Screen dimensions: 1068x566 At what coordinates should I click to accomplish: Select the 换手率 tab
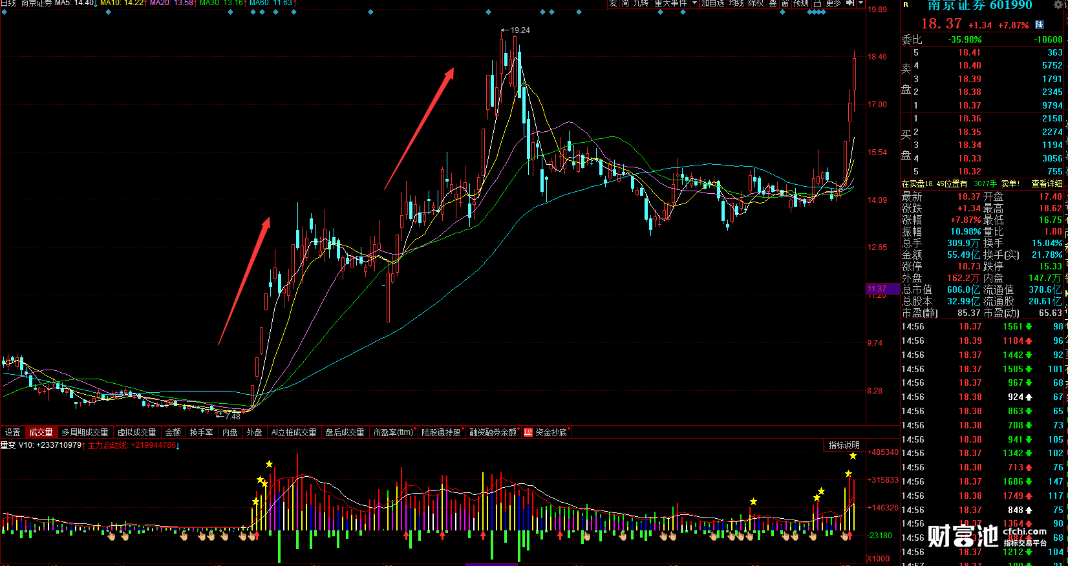point(202,432)
